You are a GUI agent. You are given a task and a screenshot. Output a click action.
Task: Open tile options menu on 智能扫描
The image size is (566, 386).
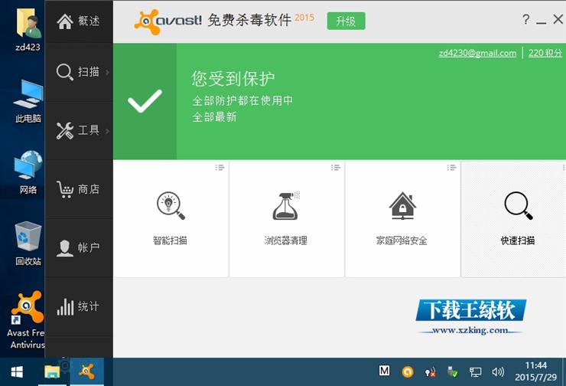coord(220,167)
